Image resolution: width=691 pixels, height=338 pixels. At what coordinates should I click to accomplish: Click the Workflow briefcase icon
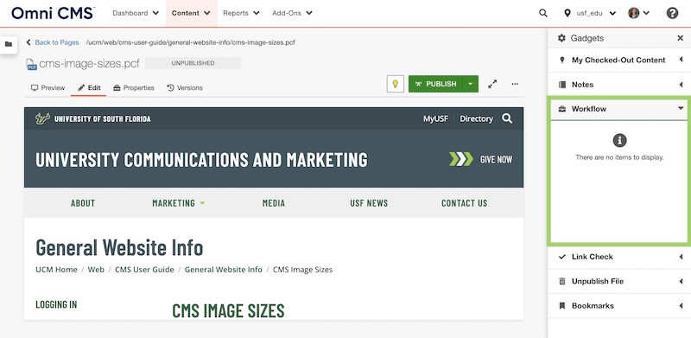point(562,109)
